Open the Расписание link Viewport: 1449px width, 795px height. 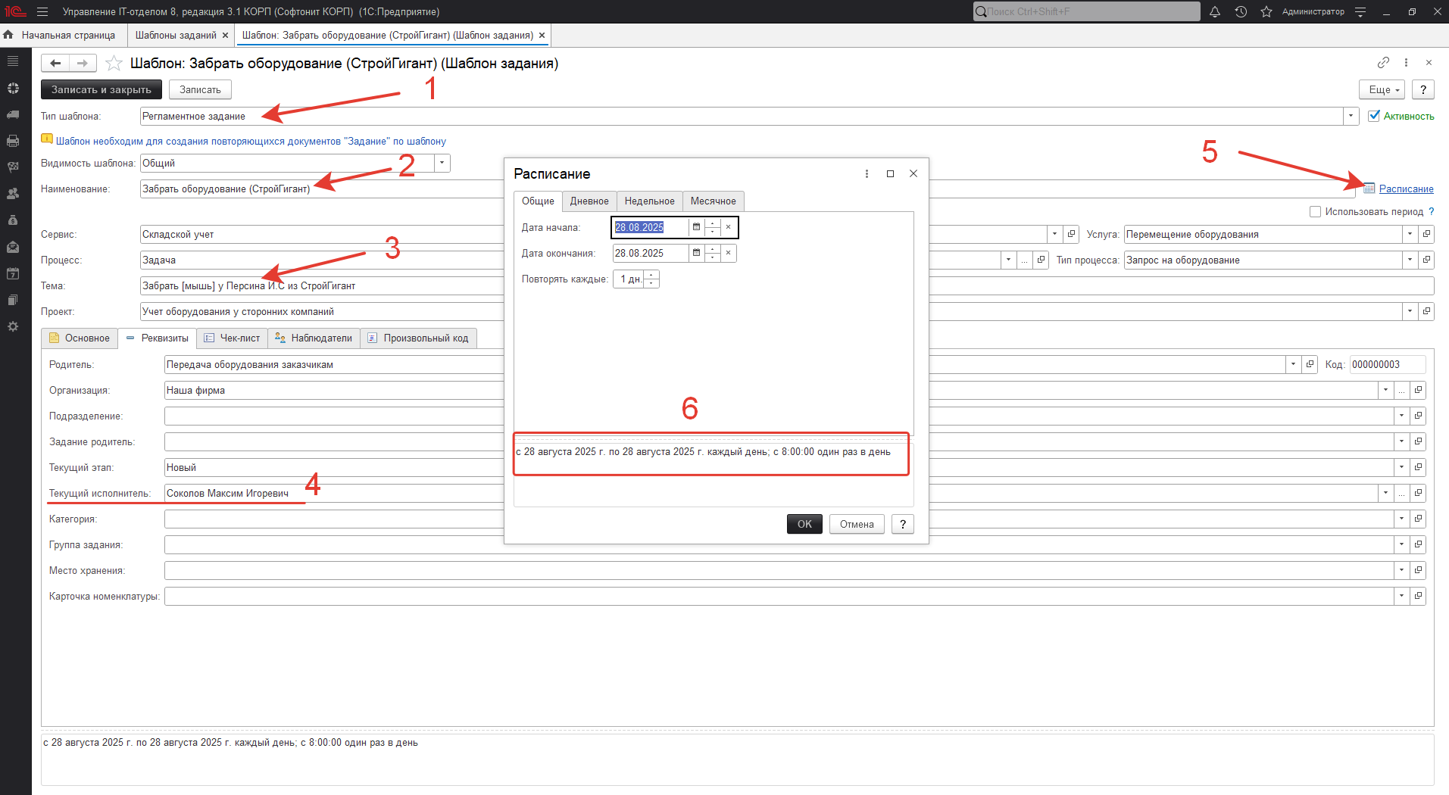pyautogui.click(x=1406, y=189)
